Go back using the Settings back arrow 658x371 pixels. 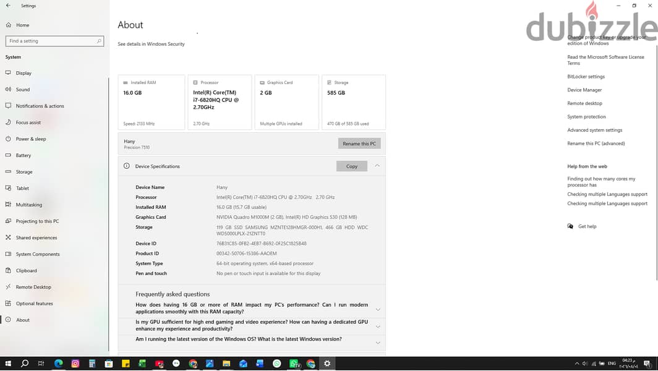8,6
